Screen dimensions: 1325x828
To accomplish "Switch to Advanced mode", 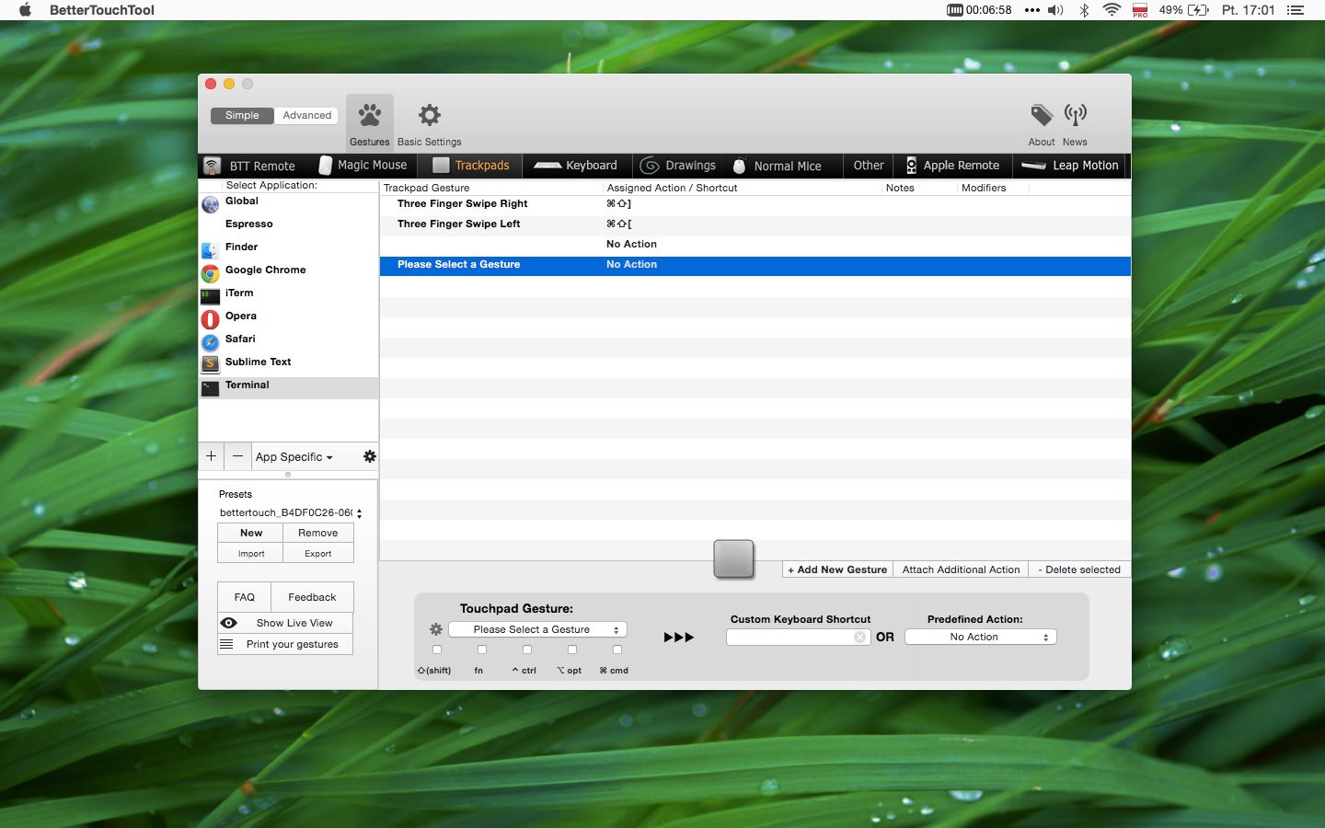I will point(306,115).
